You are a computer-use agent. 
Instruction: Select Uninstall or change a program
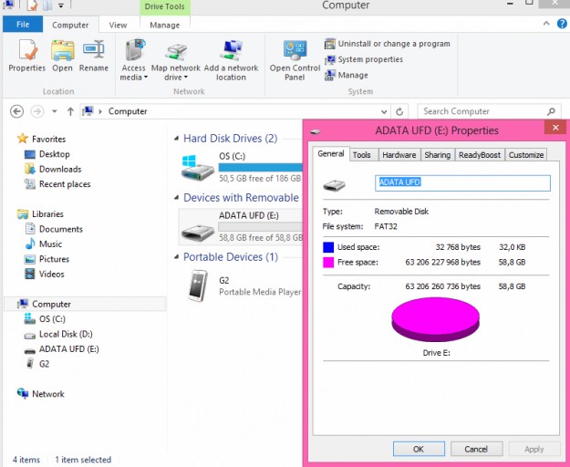[387, 44]
